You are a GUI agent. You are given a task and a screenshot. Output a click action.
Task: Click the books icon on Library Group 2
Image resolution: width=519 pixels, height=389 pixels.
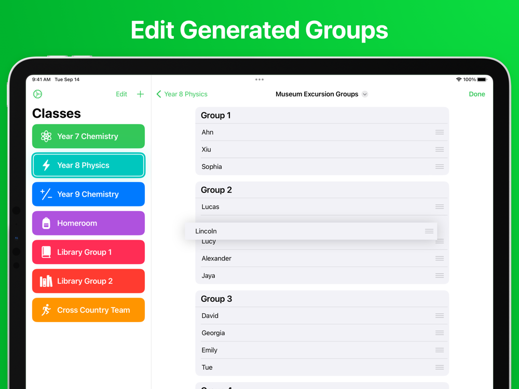click(46, 281)
